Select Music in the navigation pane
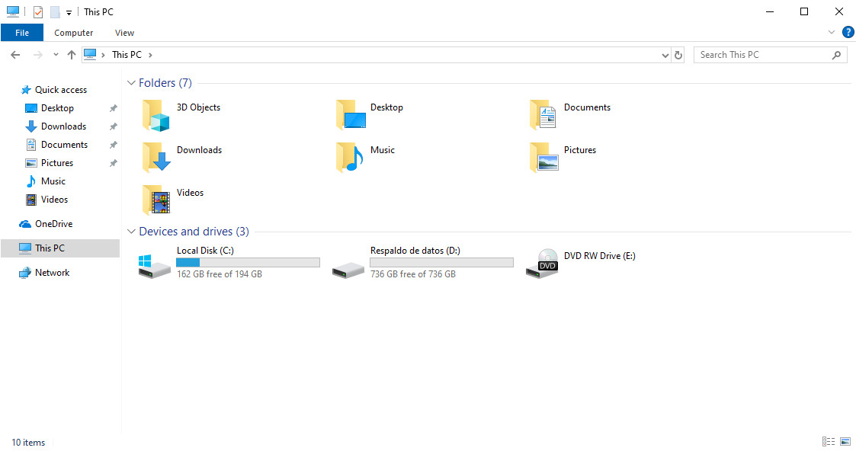856x451 pixels. click(x=53, y=181)
